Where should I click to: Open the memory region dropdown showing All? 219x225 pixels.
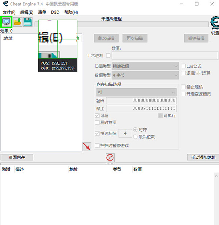point(136,92)
